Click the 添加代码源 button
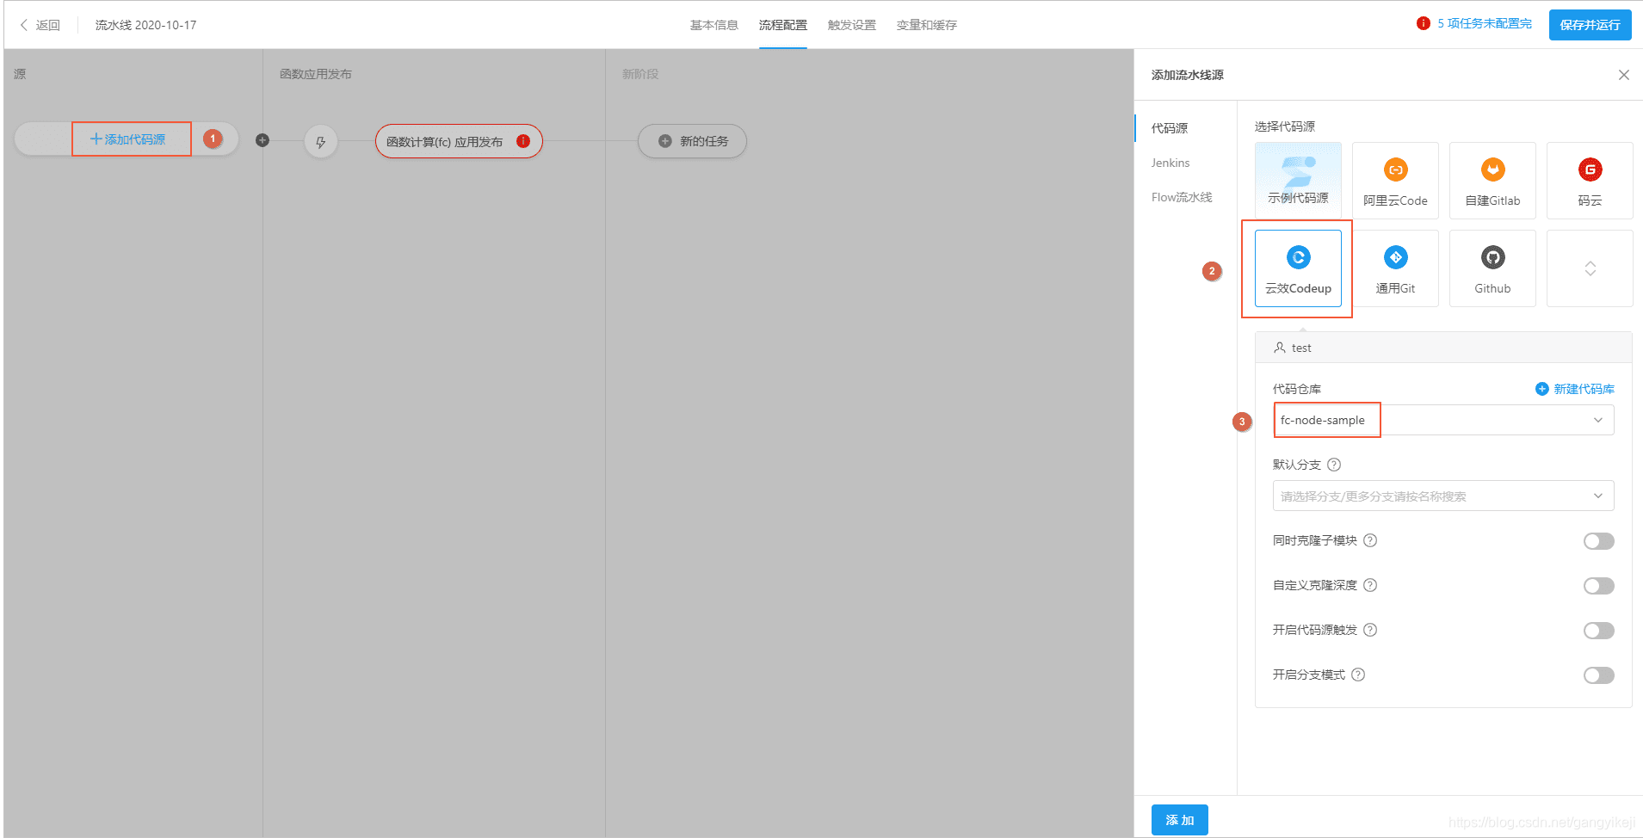 pos(128,139)
